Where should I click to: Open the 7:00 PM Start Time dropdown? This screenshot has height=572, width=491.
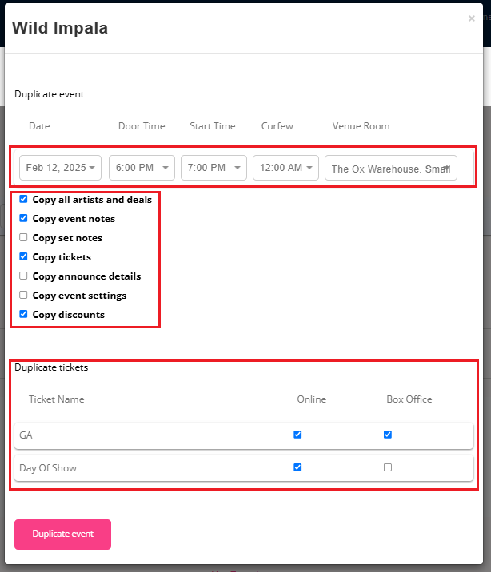[214, 168]
